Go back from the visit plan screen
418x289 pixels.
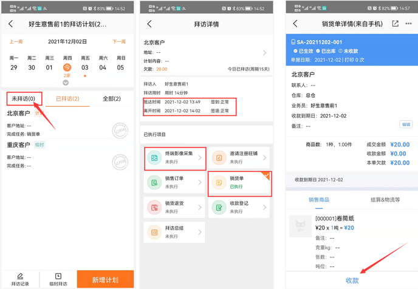11,24
